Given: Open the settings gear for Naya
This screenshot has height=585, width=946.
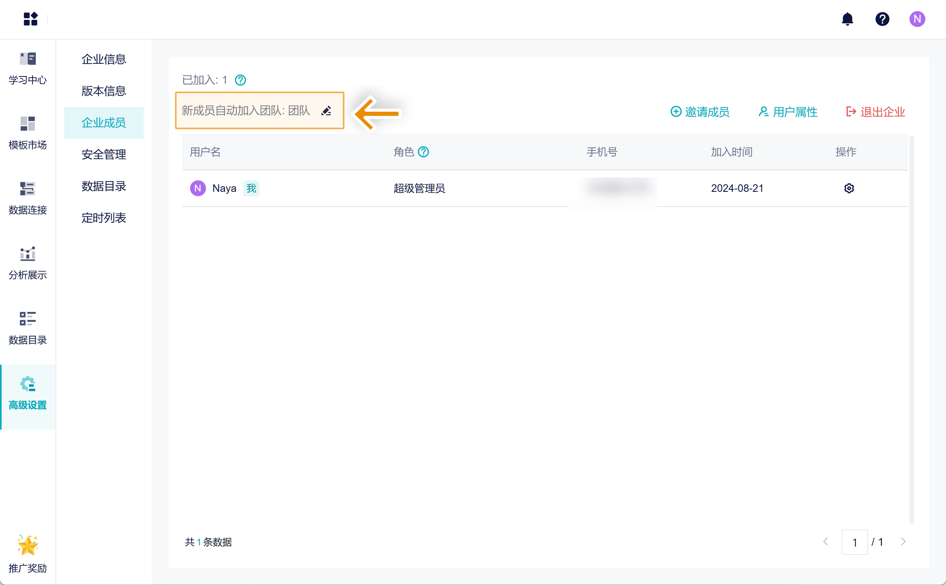Looking at the screenshot, I should (x=849, y=188).
